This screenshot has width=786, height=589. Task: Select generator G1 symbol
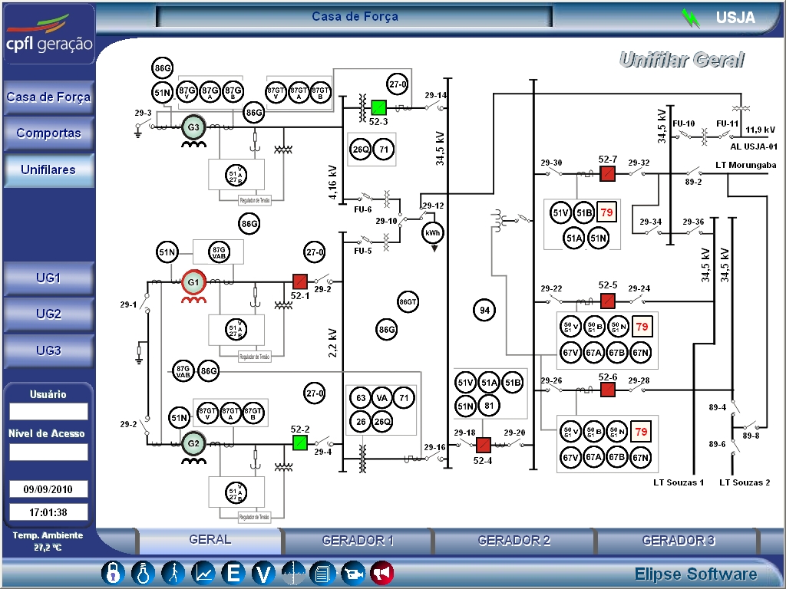point(193,282)
